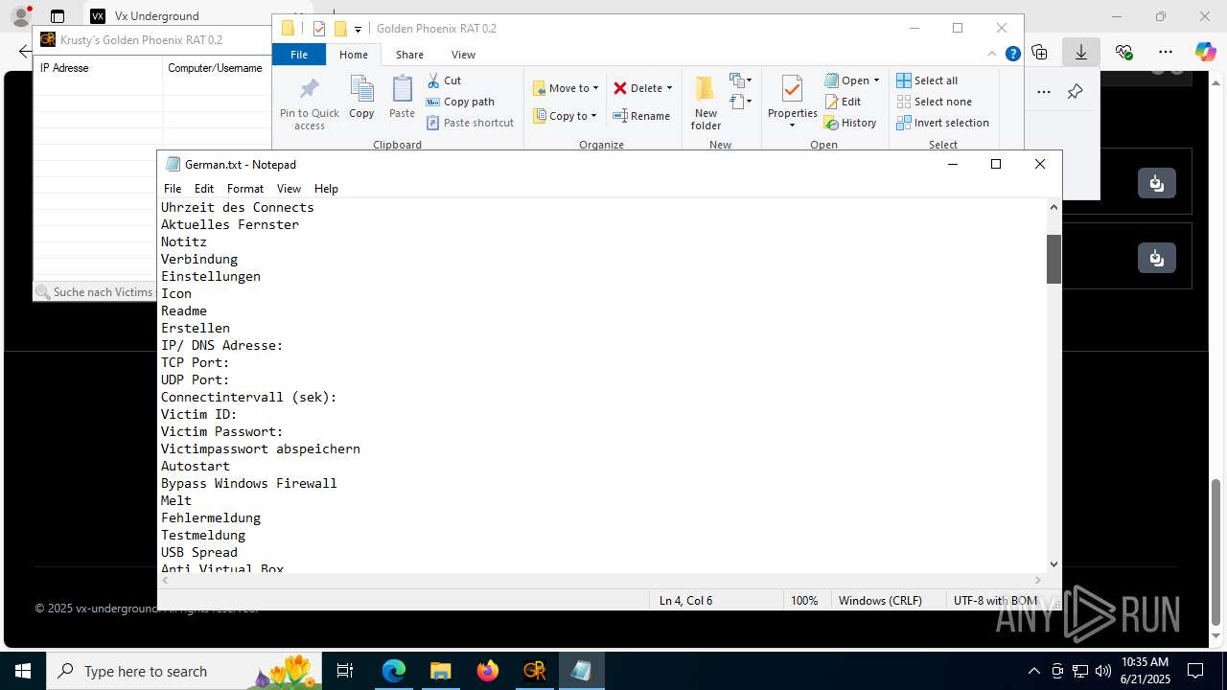The height and width of the screenshot is (690, 1227).
Task: Click Computer/Username column header
Action: pos(215,68)
